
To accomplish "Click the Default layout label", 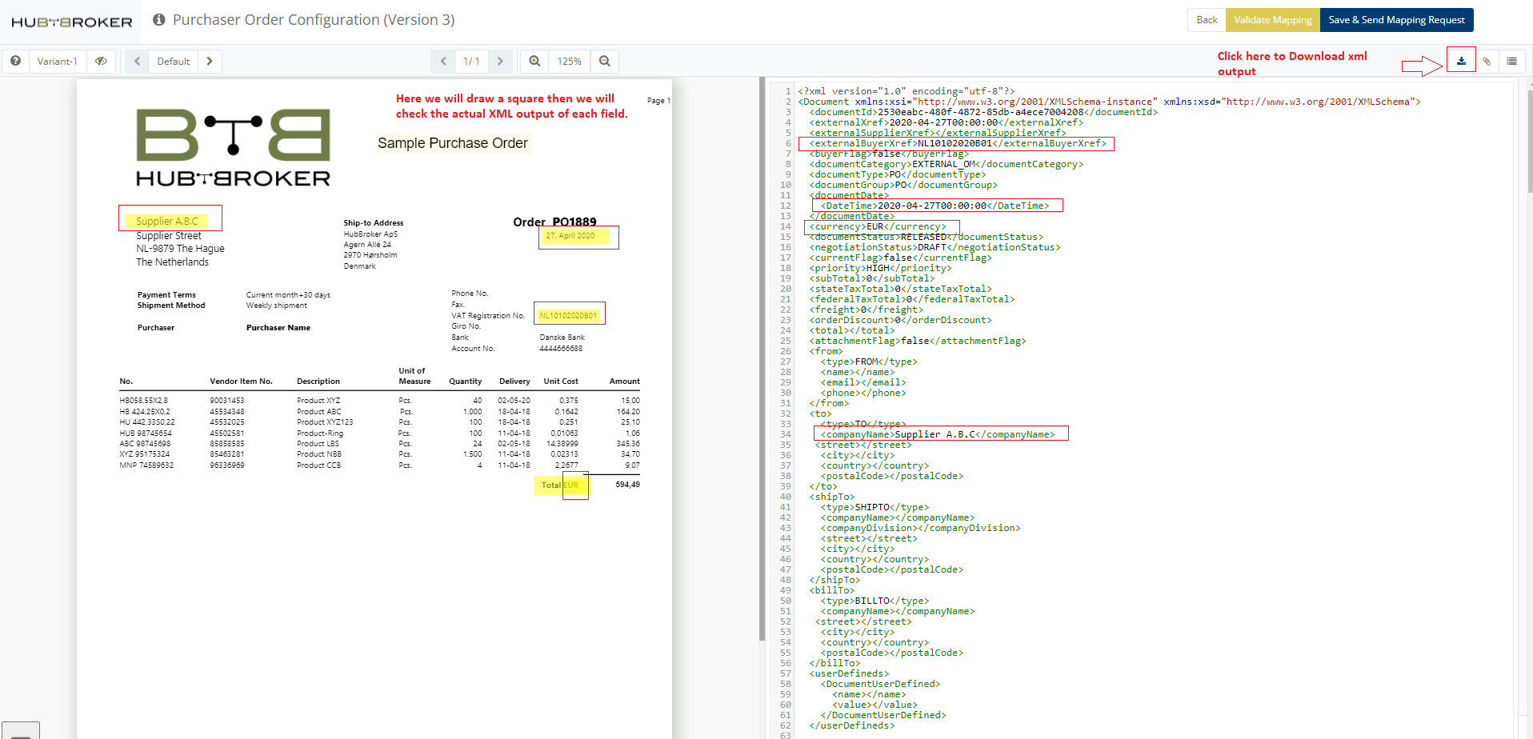I will tap(174, 61).
